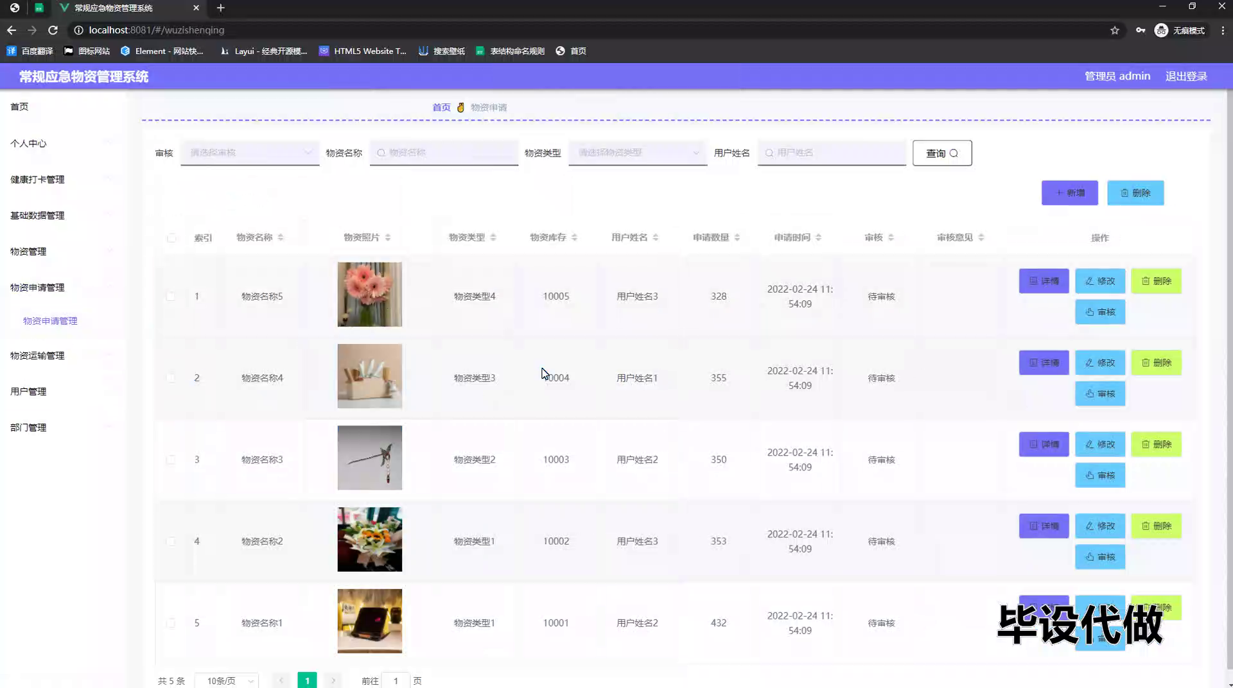
Task: Check the row for 物资名称1
Action: pyautogui.click(x=170, y=623)
